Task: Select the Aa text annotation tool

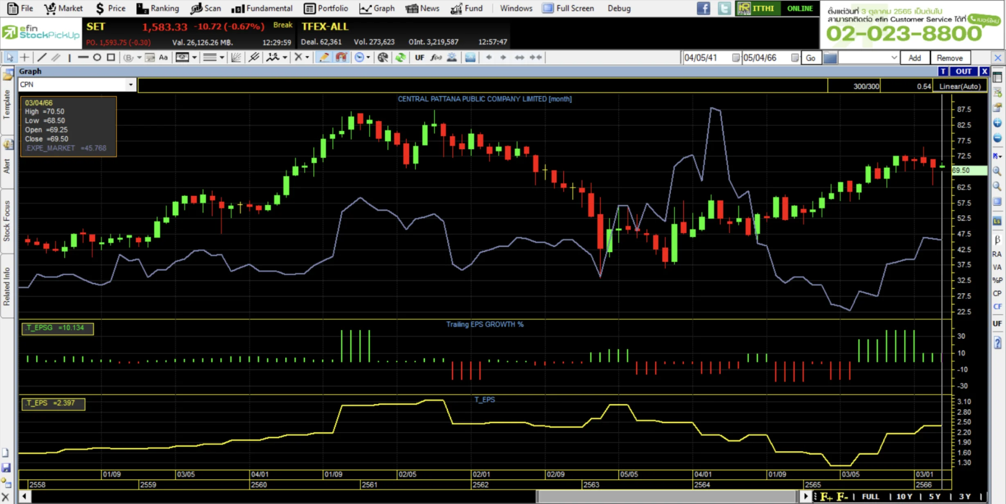Action: (x=163, y=58)
